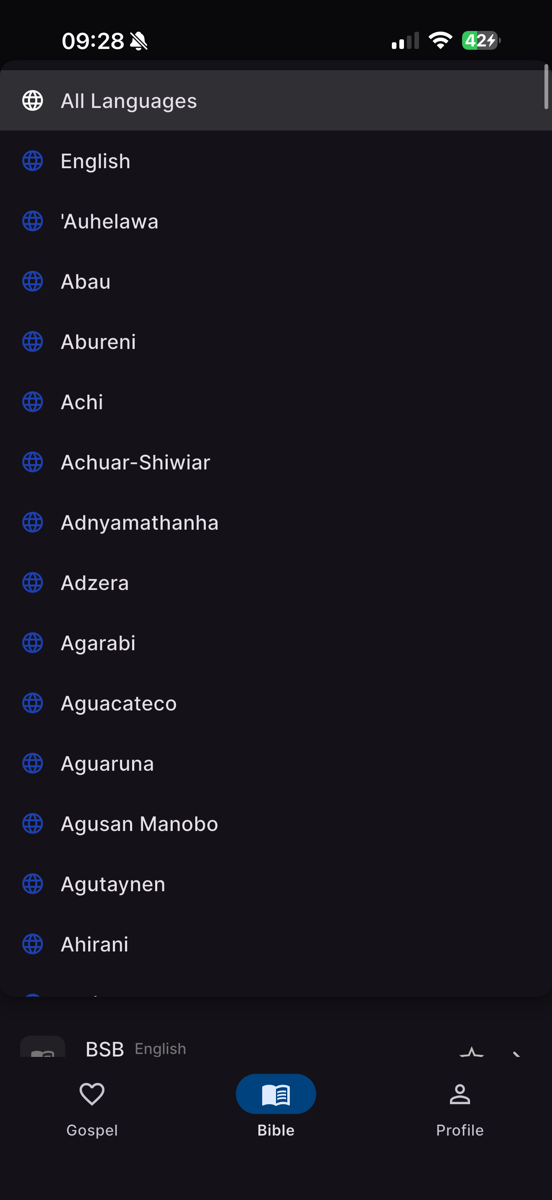
Task: Tap the open book Bible icon
Action: [x=276, y=1094]
